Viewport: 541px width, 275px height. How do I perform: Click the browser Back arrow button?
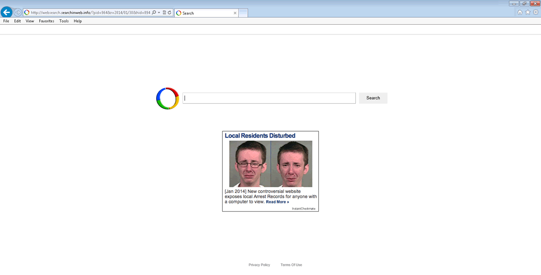coord(6,12)
